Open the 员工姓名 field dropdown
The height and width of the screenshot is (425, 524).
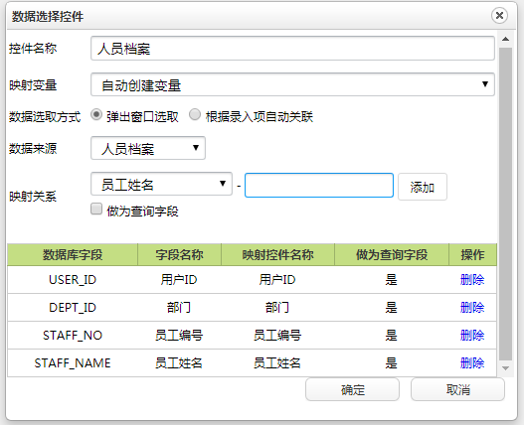coord(161,184)
